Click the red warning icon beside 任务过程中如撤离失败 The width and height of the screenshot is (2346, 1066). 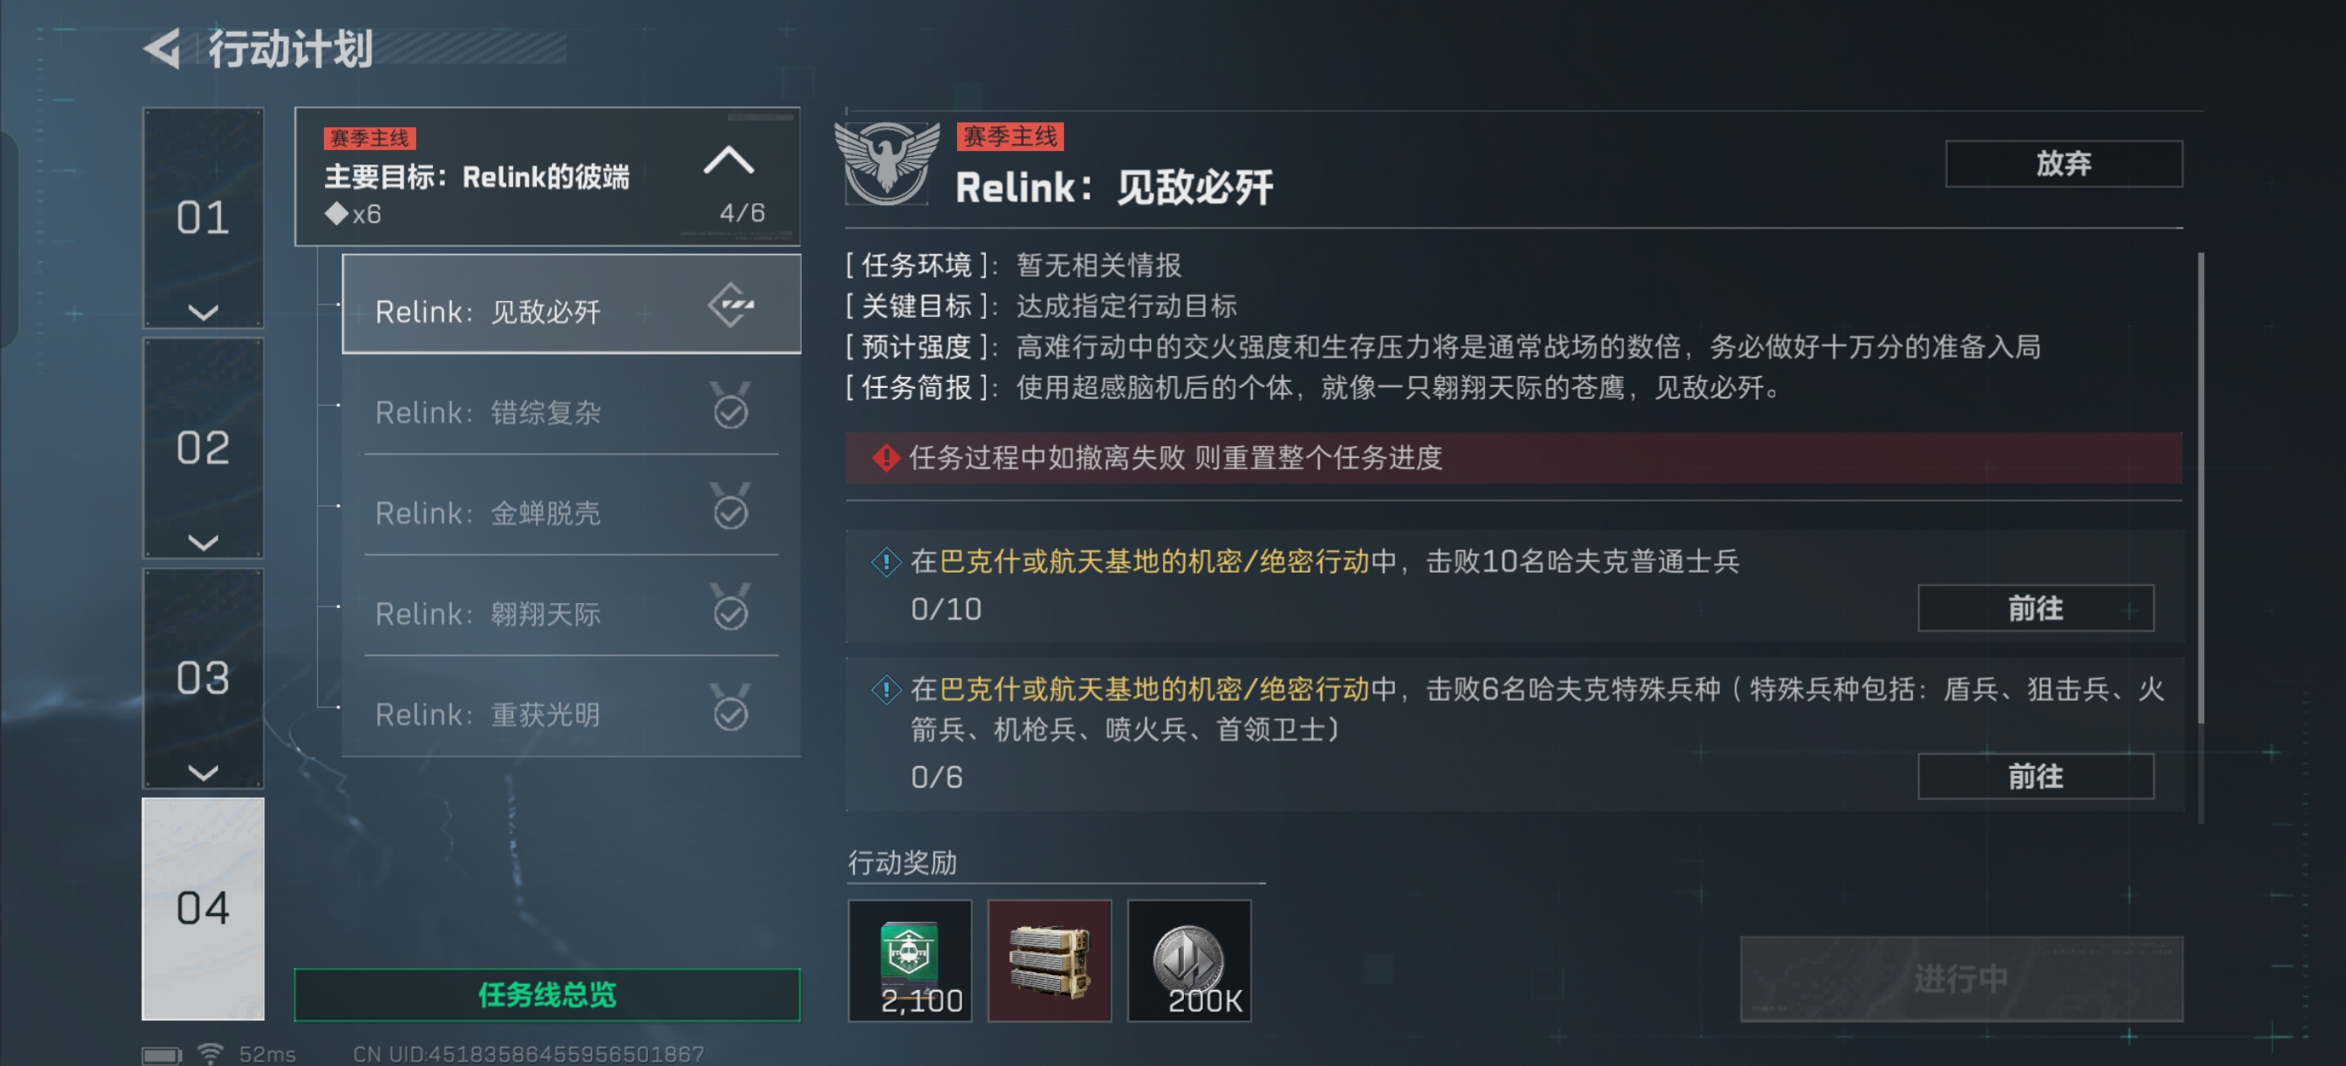click(x=885, y=458)
